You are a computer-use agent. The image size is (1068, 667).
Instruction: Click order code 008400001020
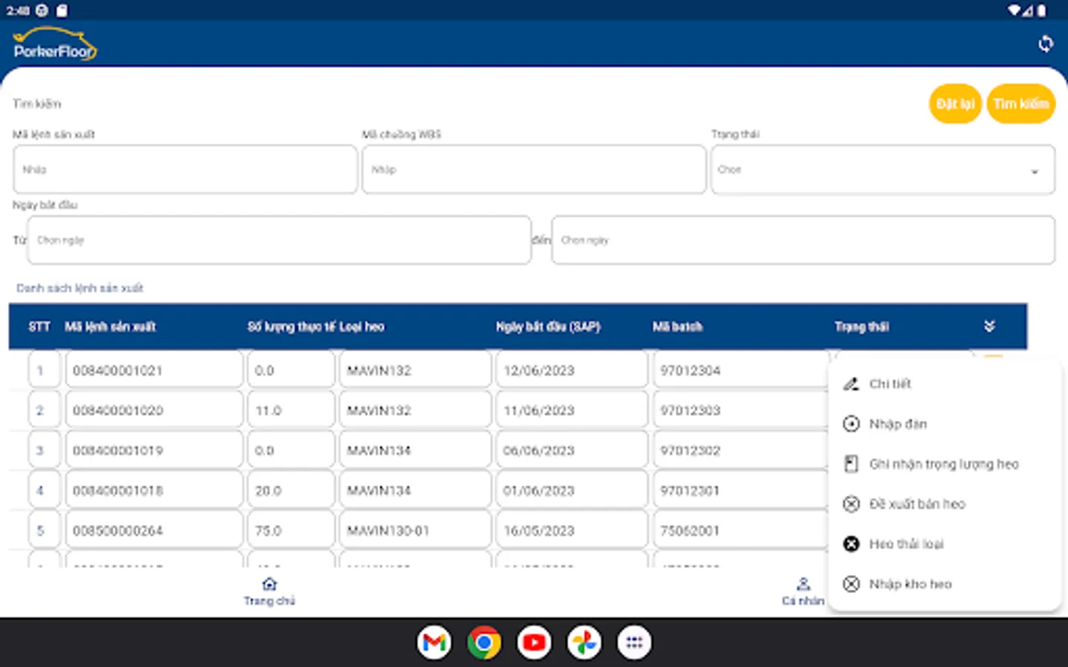click(x=154, y=410)
